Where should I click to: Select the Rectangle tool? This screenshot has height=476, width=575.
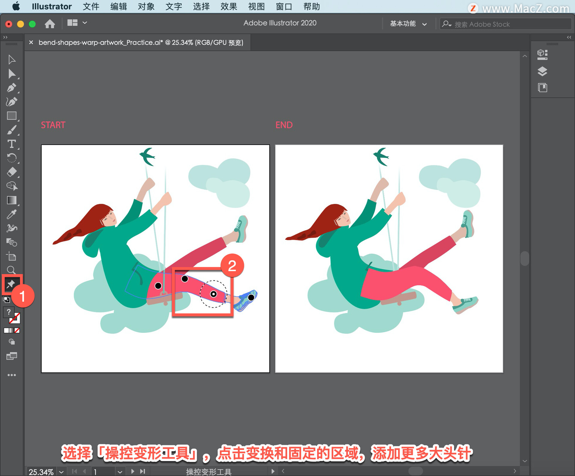pos(12,116)
